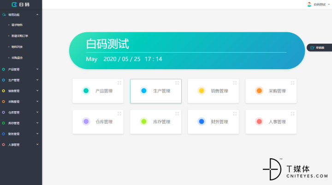
Task: Open the user dropdown arrow at top right
Action: pos(329,5)
